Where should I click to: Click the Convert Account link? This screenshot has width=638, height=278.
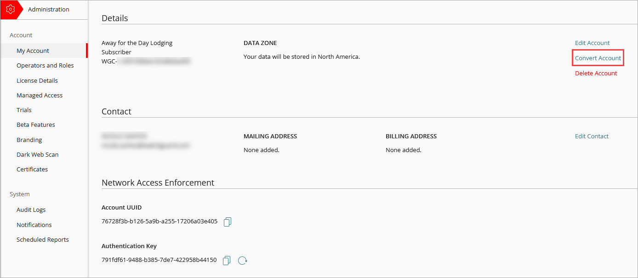pyautogui.click(x=598, y=57)
